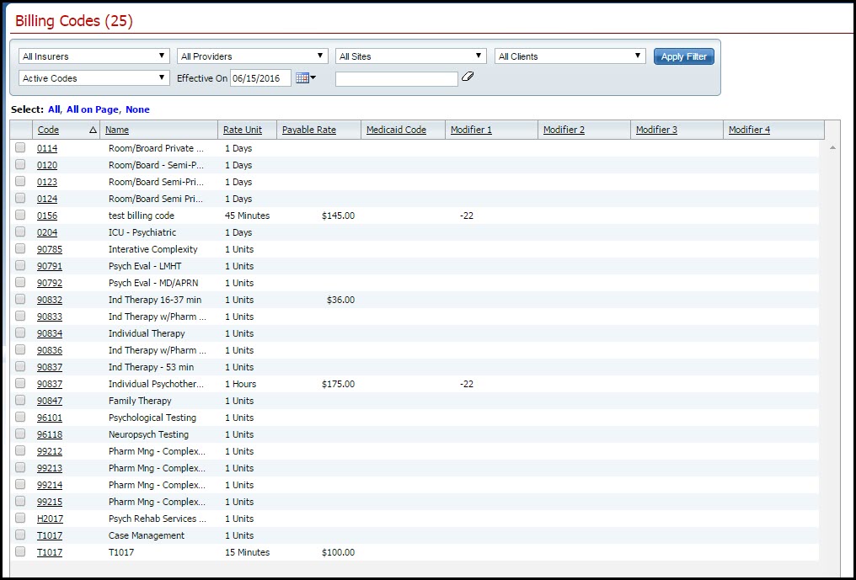
Task: Click the Code column sort arrow
Action: [x=93, y=130]
